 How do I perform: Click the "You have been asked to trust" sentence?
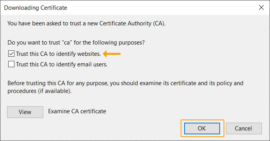[87, 23]
